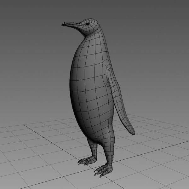Screen dimensions: 189x189
Task: Click the penguin's front clawed foot
Action: (103, 170)
